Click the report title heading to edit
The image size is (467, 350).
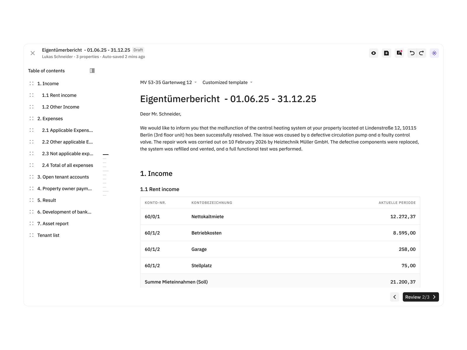228,99
